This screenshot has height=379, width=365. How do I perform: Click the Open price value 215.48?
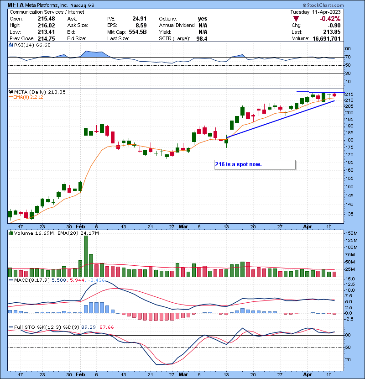(x=46, y=19)
